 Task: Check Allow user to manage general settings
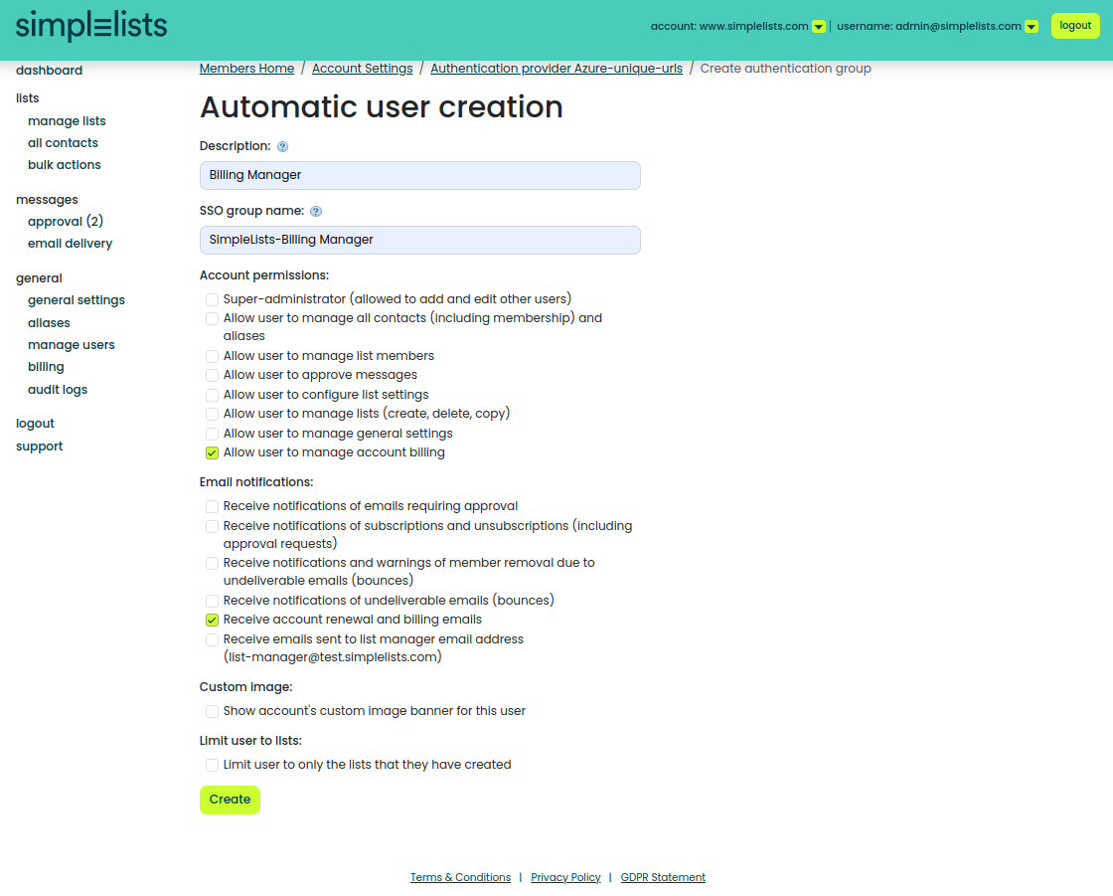coord(213,435)
